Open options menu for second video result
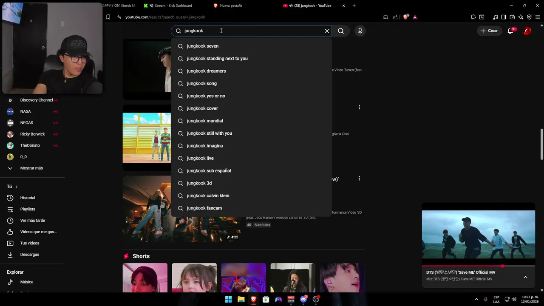 click(359, 108)
